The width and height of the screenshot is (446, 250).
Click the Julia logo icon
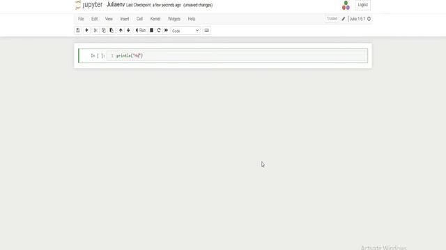[x=346, y=6]
